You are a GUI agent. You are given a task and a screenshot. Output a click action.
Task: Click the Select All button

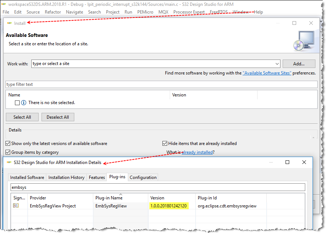point(22,117)
